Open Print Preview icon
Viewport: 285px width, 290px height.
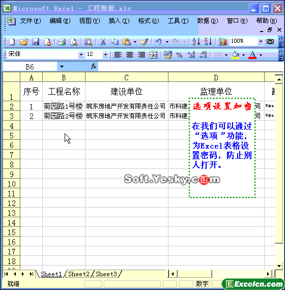(74, 42)
